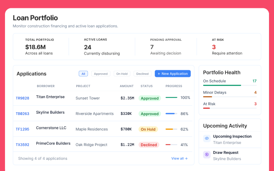
Task: Filter applications by On Hold
Action: click(122, 74)
